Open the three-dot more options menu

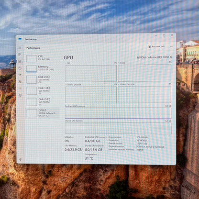pyautogui.click(x=171, y=46)
